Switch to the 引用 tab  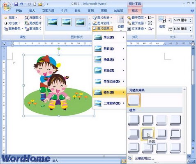click(64, 11)
